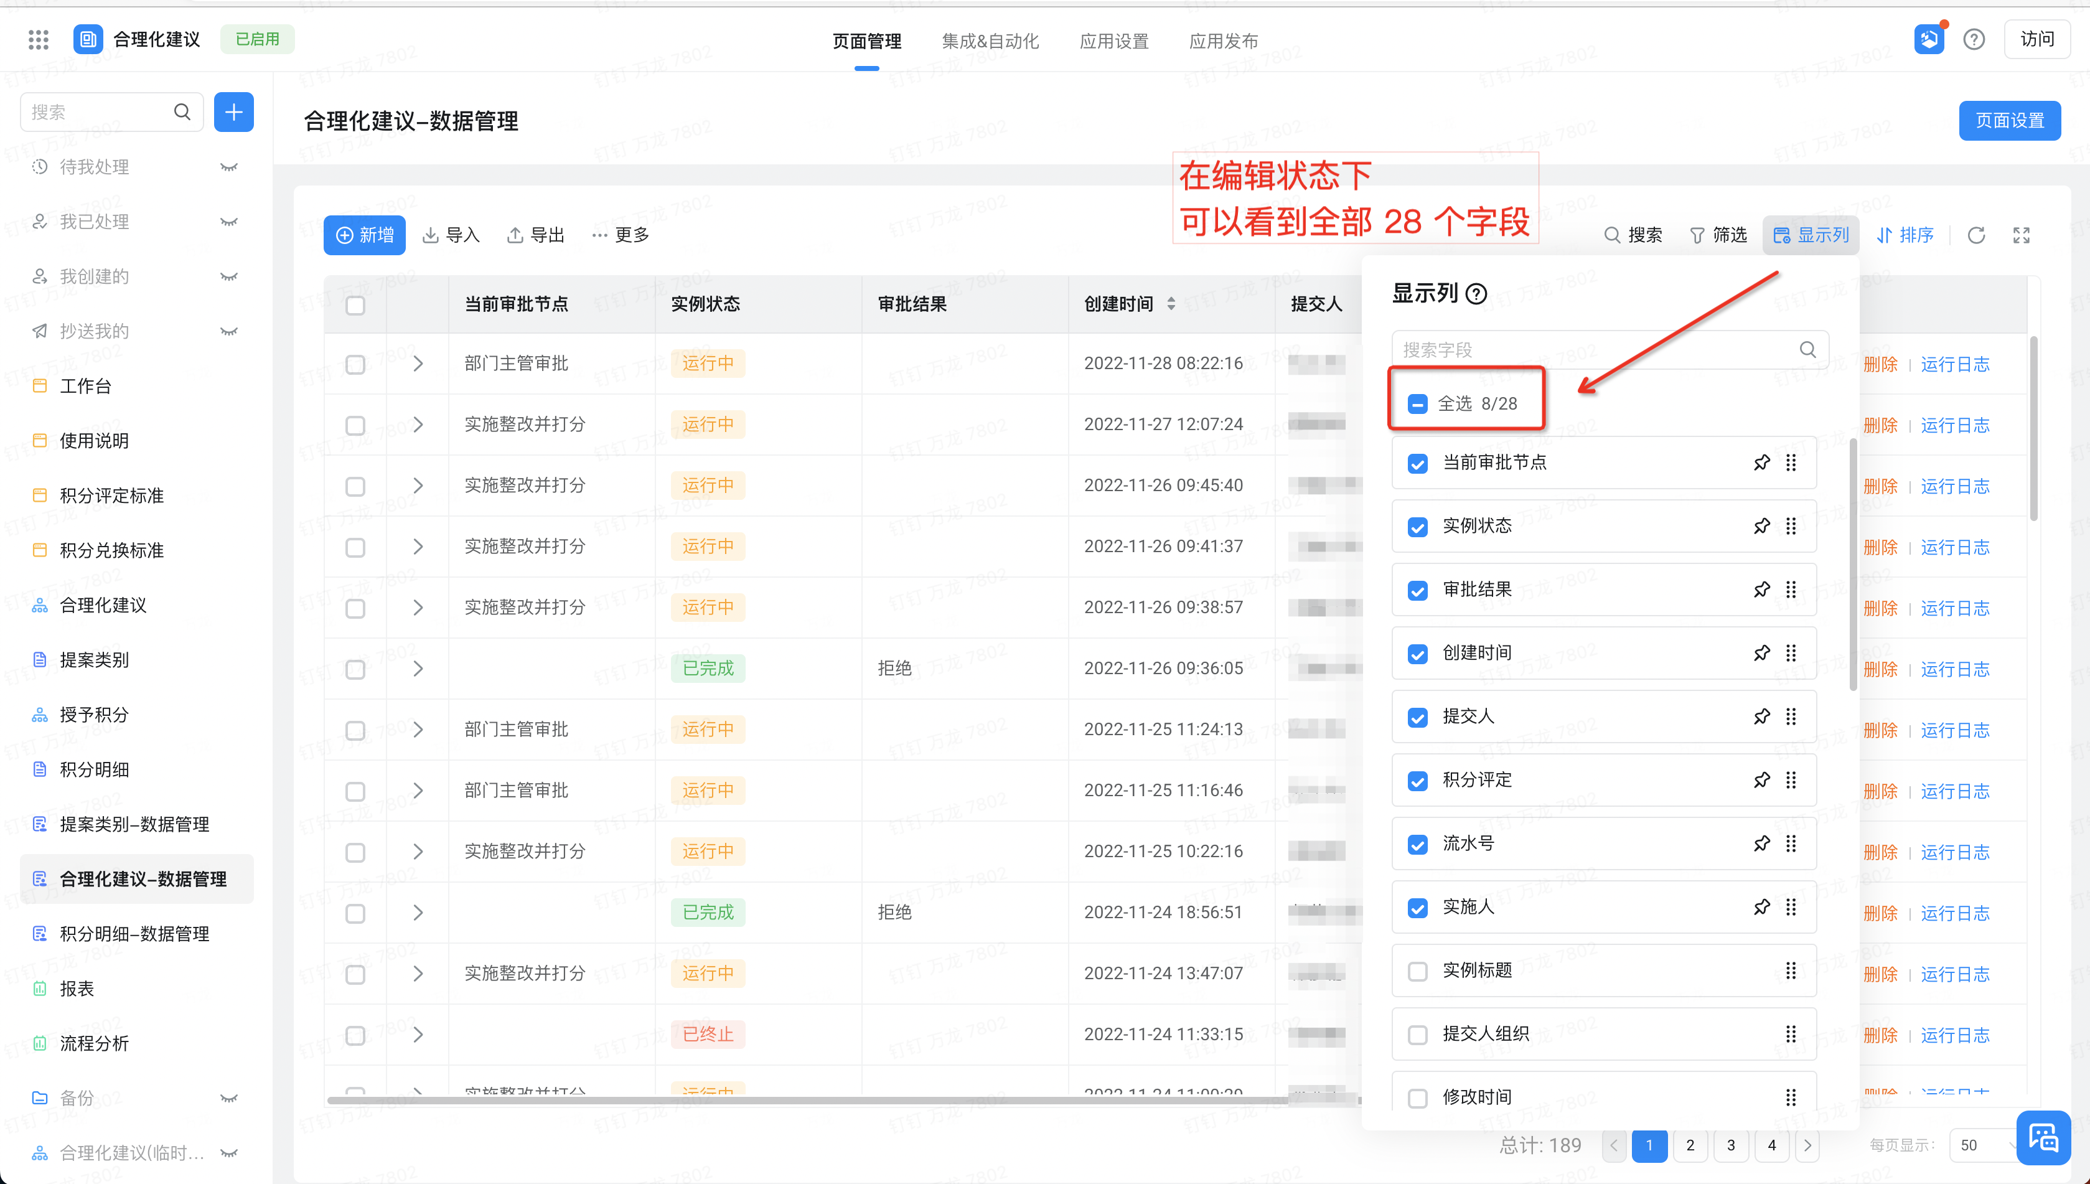Toggle hidden eye icon for 我已处理
The image size is (2090, 1184).
pyautogui.click(x=229, y=221)
